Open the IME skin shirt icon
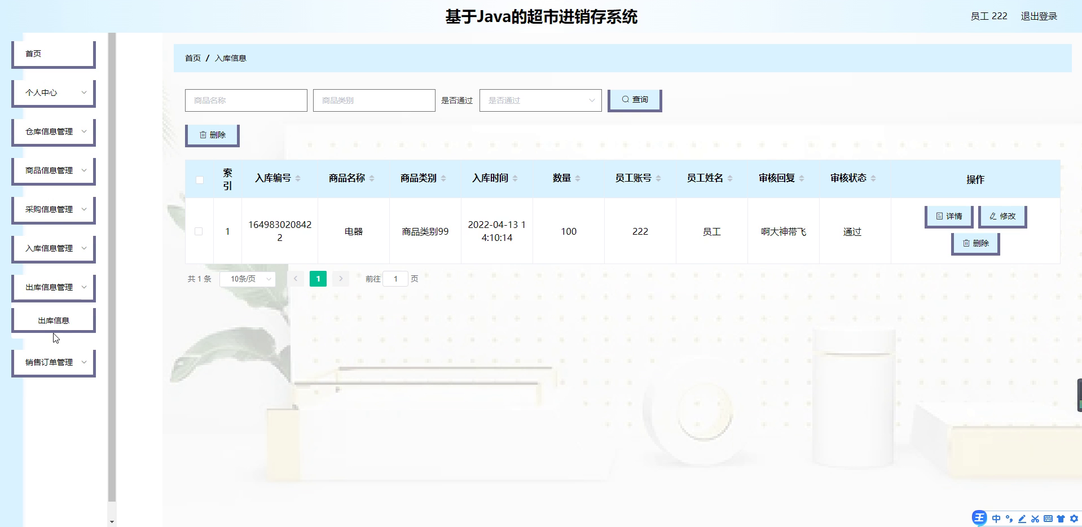 click(x=1061, y=519)
